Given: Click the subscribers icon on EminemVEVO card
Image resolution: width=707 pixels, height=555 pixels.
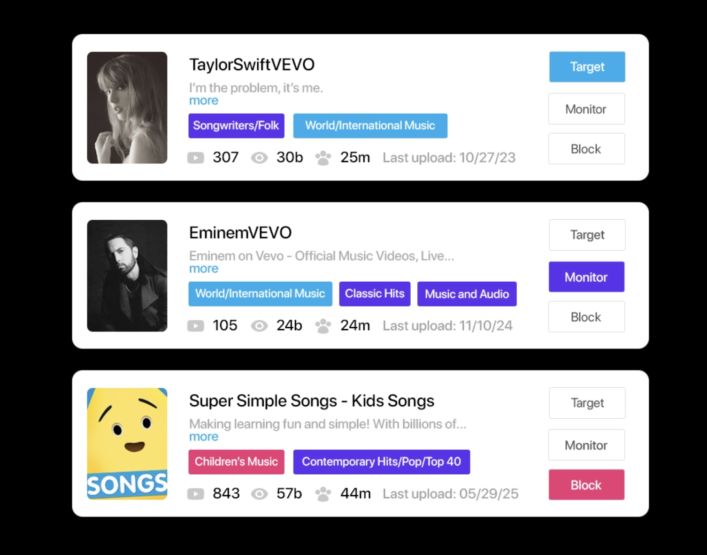Looking at the screenshot, I should [x=323, y=326].
